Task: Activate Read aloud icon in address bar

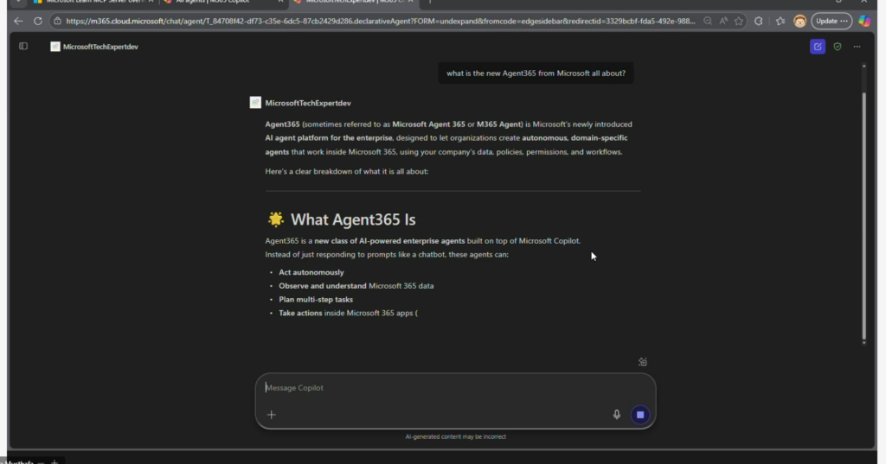Action: 723,21
